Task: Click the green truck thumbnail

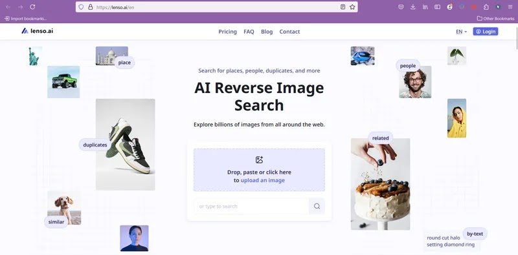Action: coord(63,82)
